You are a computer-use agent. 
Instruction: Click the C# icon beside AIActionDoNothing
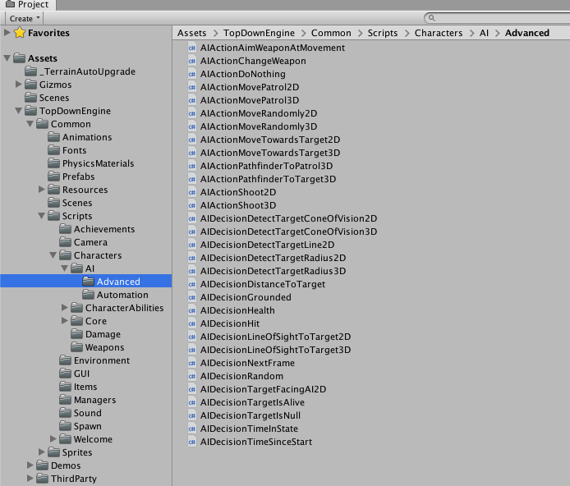tap(192, 74)
